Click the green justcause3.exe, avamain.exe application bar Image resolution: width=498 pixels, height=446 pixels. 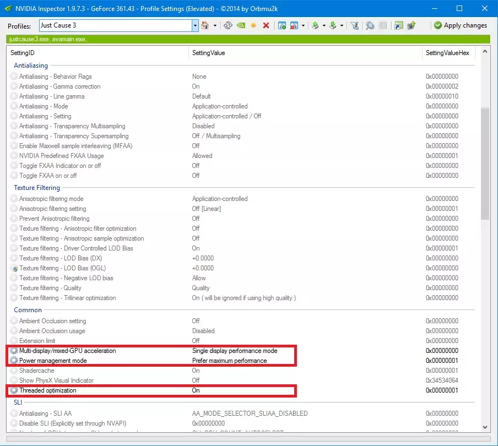[248, 39]
